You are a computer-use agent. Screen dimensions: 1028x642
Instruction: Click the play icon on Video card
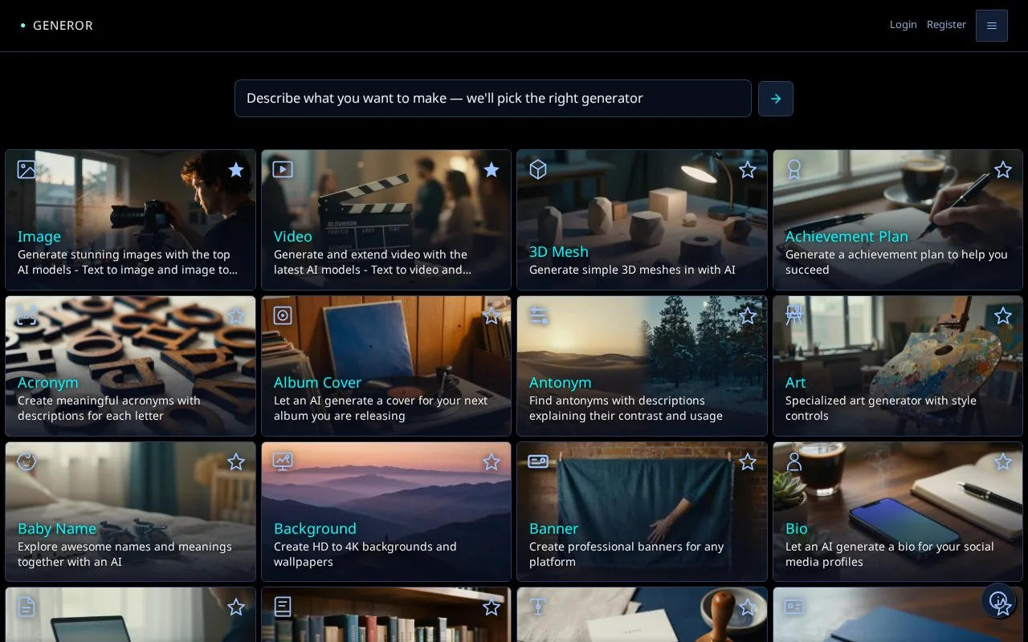(x=283, y=169)
